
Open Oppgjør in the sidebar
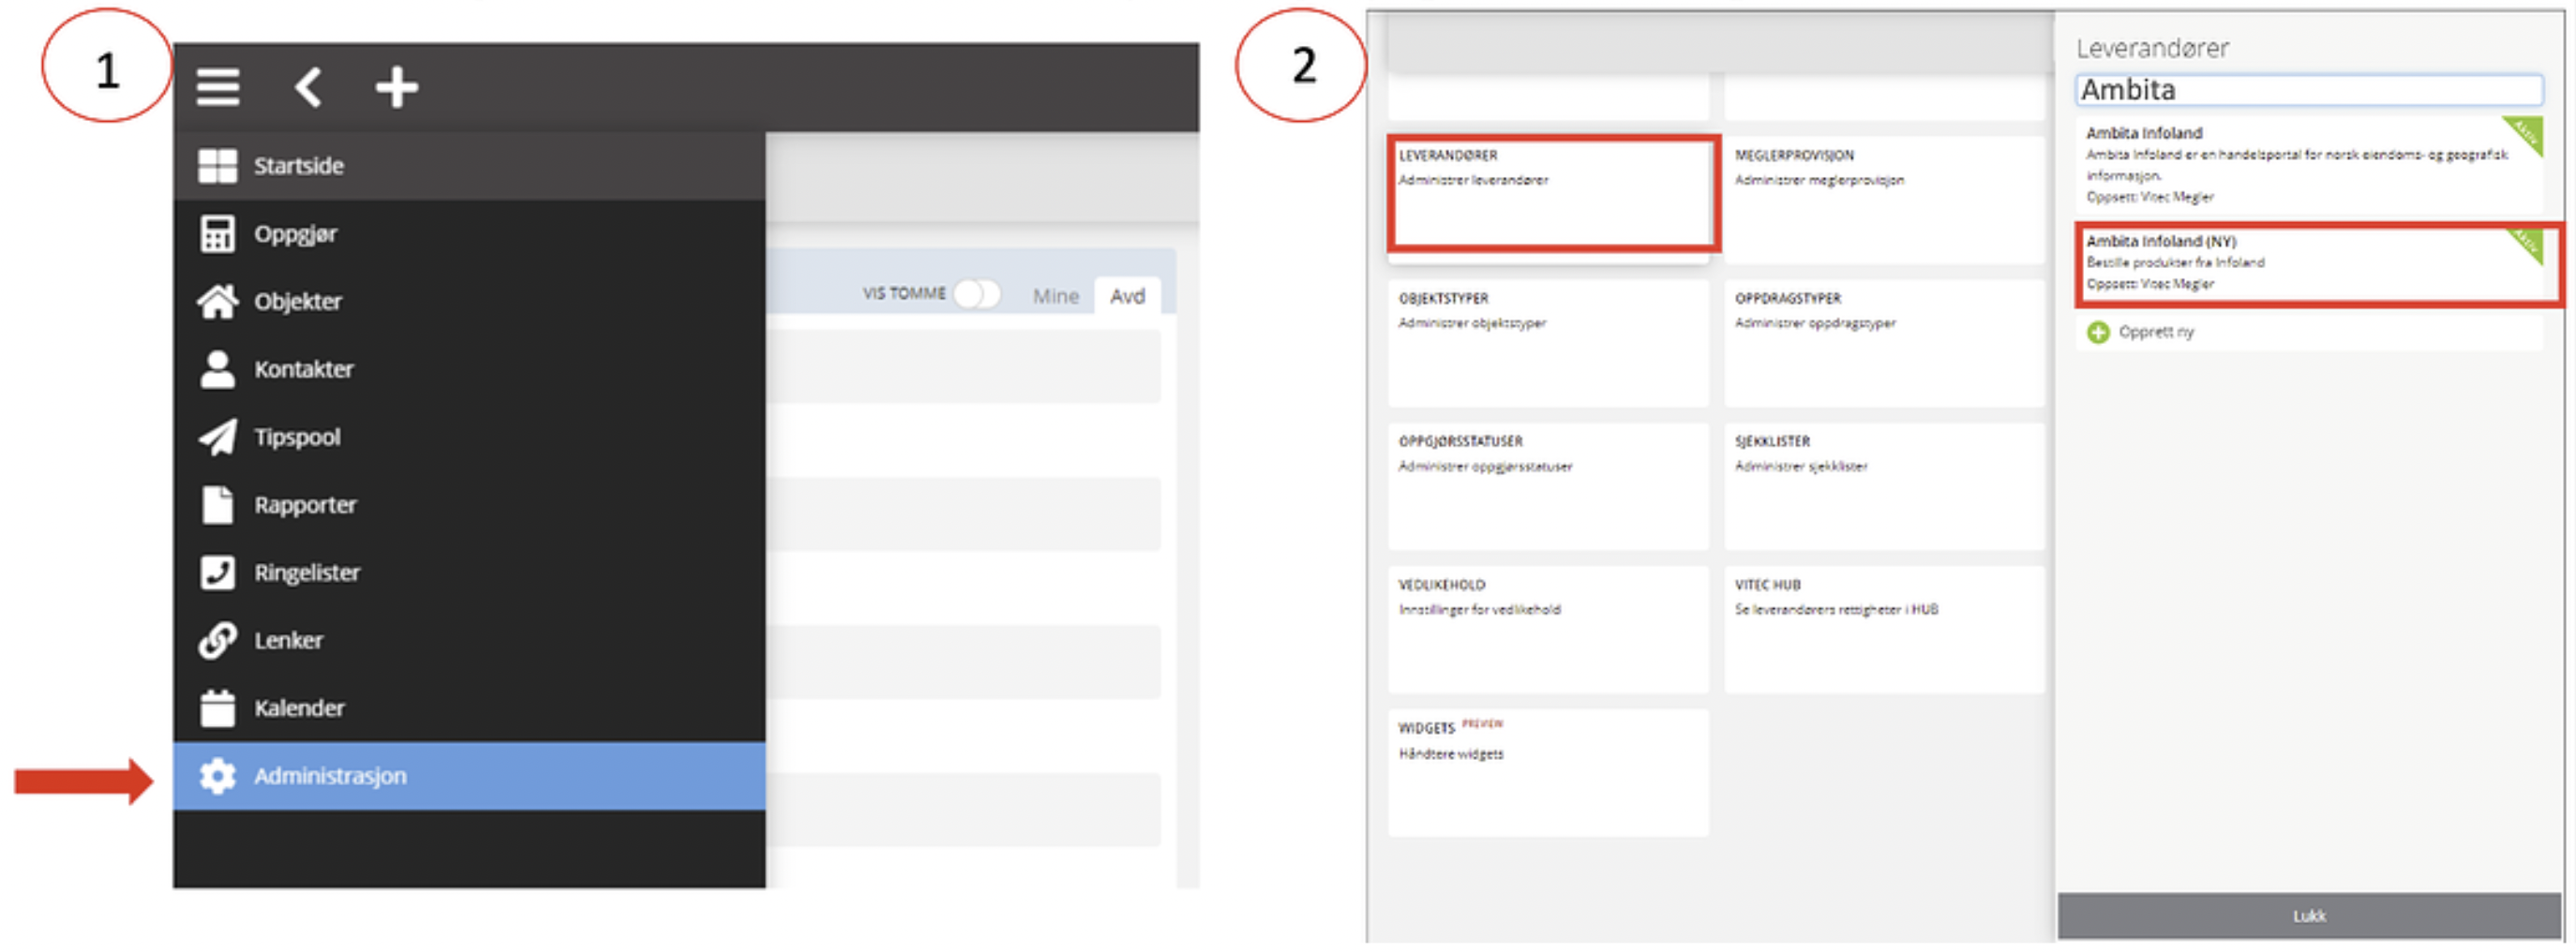[469, 234]
